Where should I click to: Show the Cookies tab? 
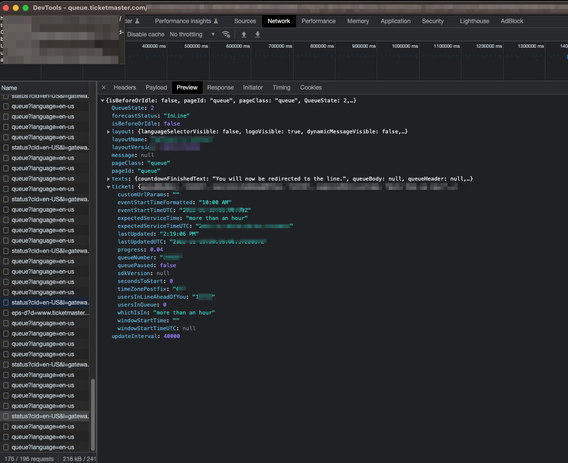311,88
